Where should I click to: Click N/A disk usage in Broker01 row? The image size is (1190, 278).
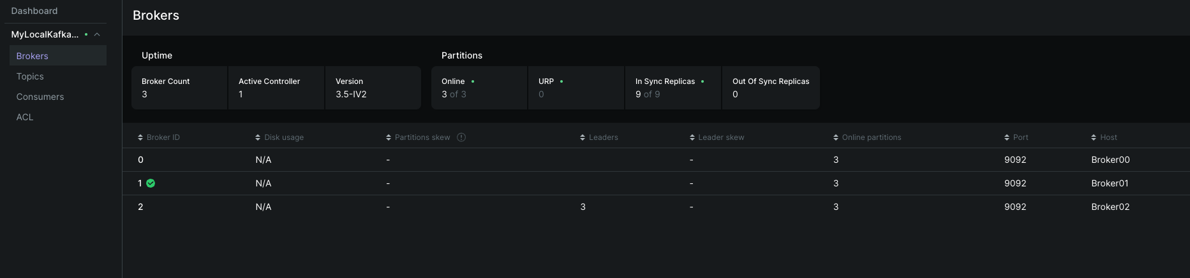264,183
